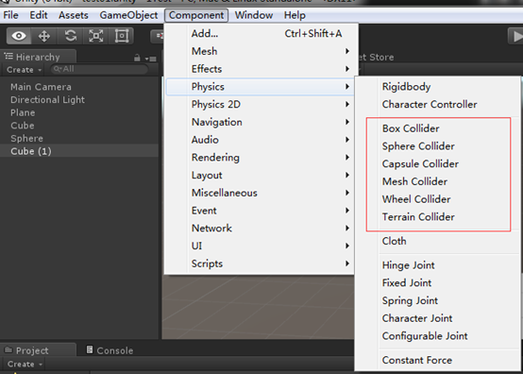This screenshot has height=374, width=523.
Task: Select Directional Light in Hierarchy
Action: (x=79, y=100)
